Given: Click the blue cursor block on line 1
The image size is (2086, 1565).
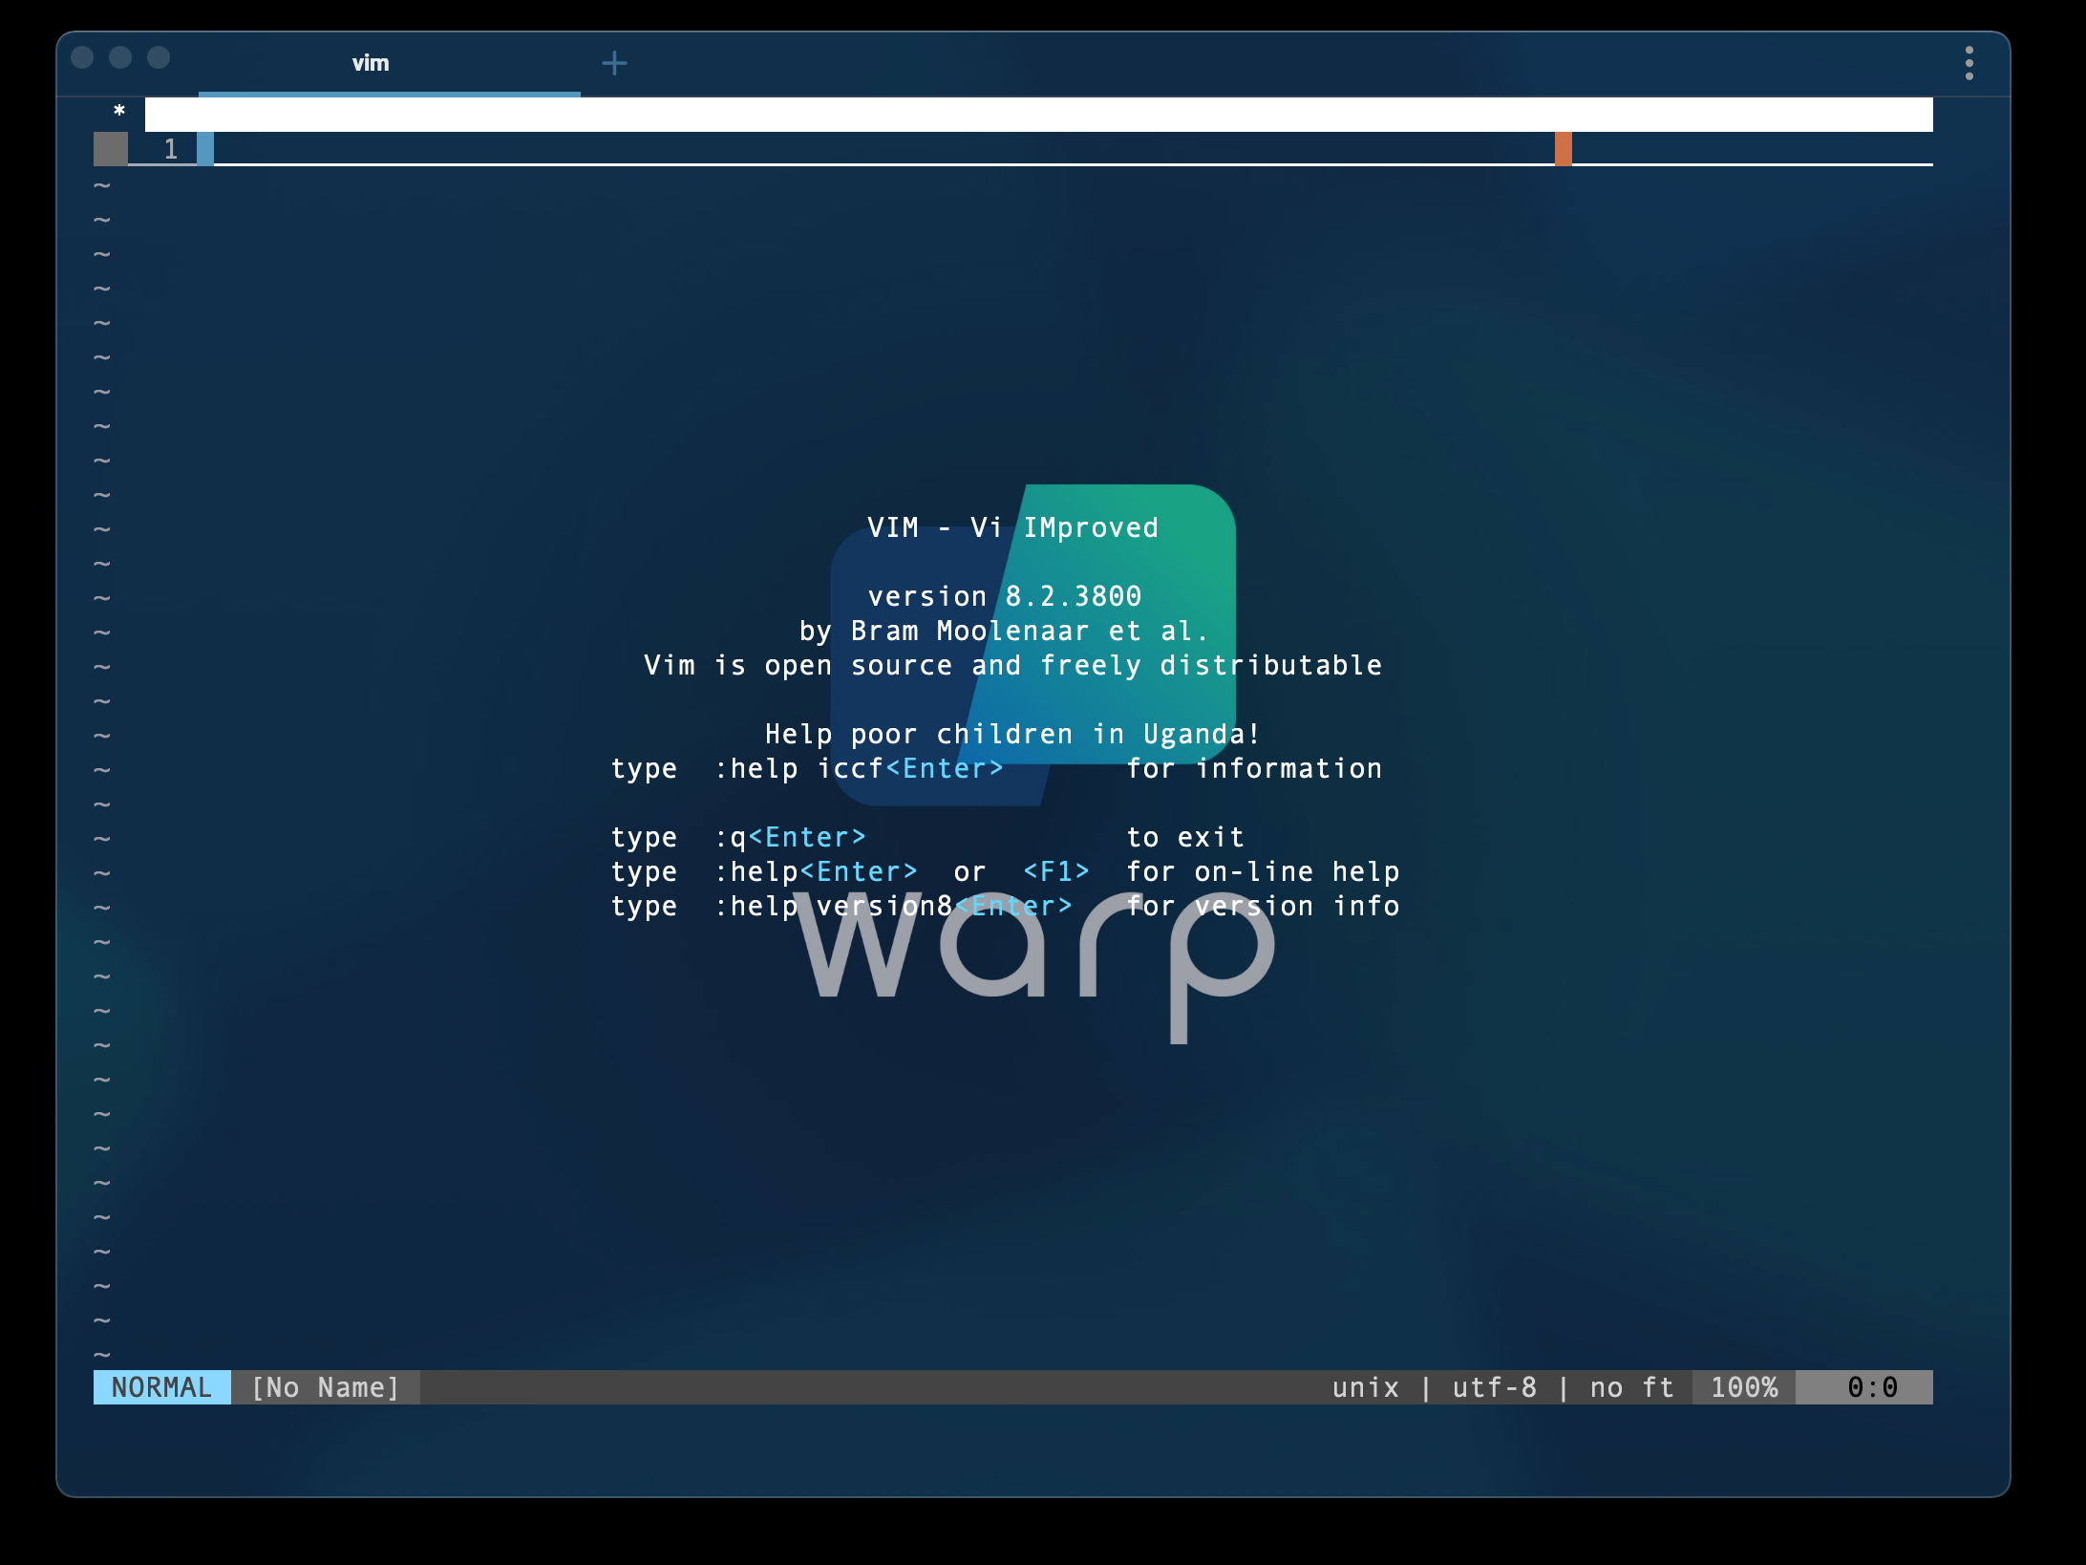Looking at the screenshot, I should coord(205,148).
